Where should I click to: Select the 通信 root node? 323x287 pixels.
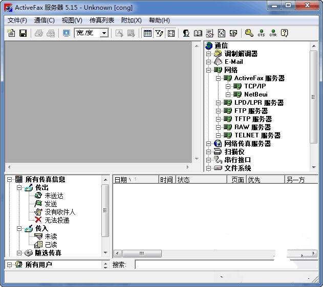point(221,45)
